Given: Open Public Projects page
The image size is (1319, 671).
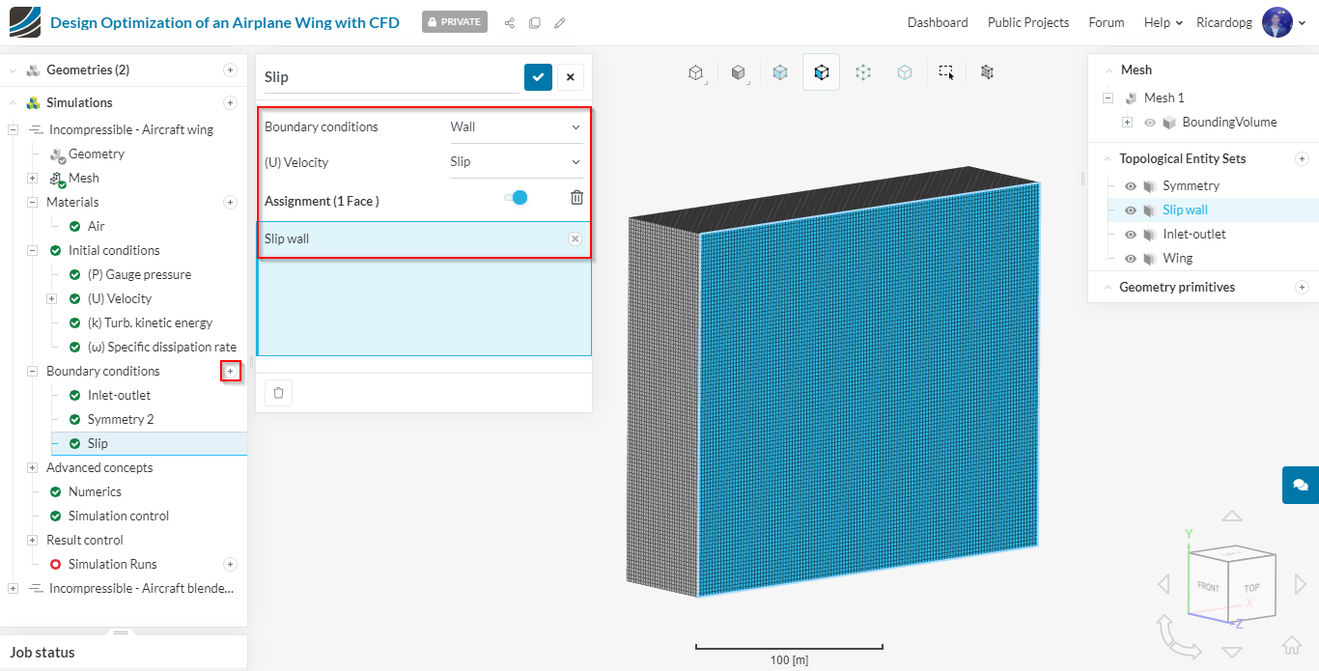Looking at the screenshot, I should (x=1028, y=22).
